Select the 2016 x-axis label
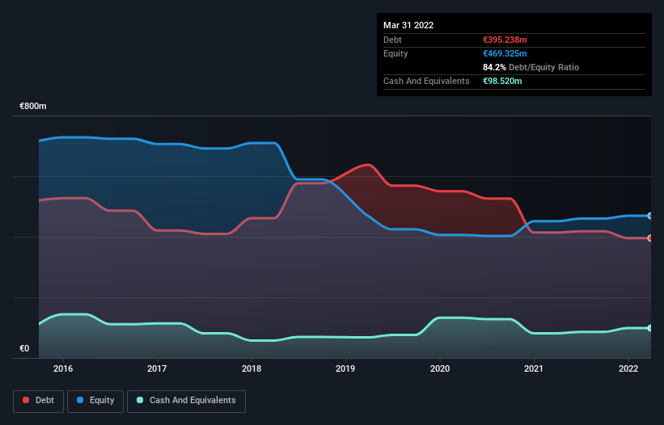 [x=63, y=368]
